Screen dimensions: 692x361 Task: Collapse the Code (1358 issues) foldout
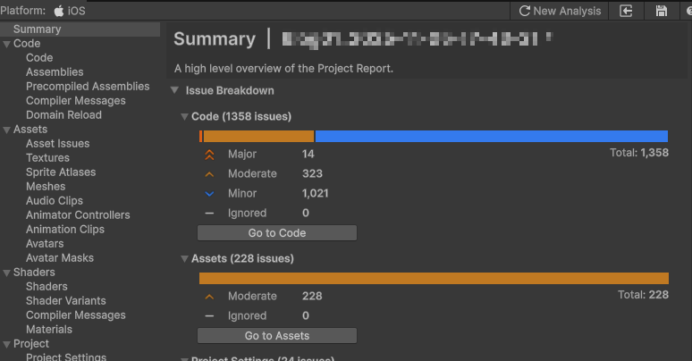pyautogui.click(x=184, y=117)
